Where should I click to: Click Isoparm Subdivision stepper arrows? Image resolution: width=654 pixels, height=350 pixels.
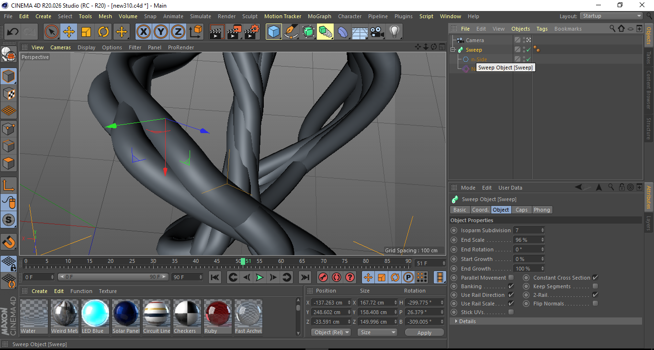click(542, 230)
